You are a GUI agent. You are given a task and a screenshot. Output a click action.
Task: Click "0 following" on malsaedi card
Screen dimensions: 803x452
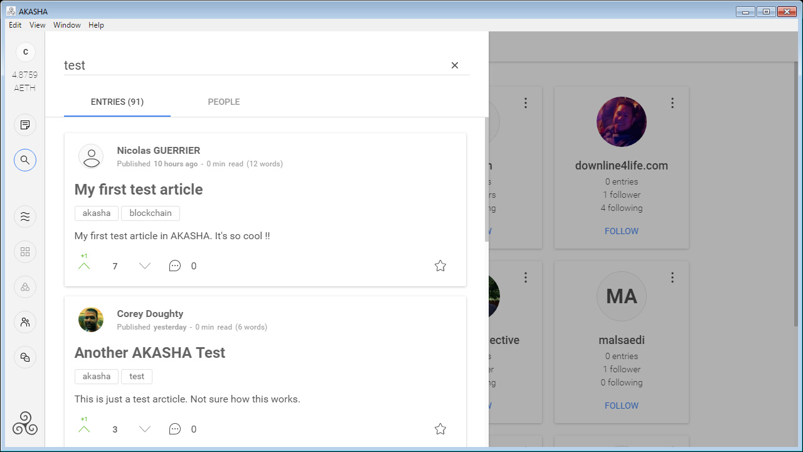pos(622,382)
